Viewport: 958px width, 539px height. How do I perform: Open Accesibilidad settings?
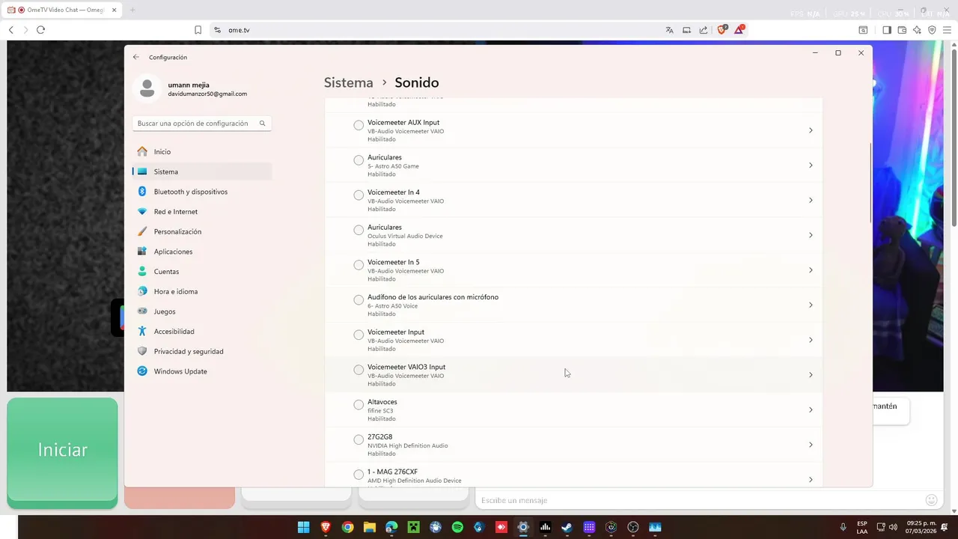coord(202,332)
